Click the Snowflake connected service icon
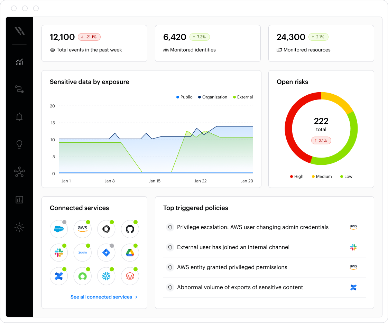This screenshot has height=323, width=388. [x=106, y=276]
